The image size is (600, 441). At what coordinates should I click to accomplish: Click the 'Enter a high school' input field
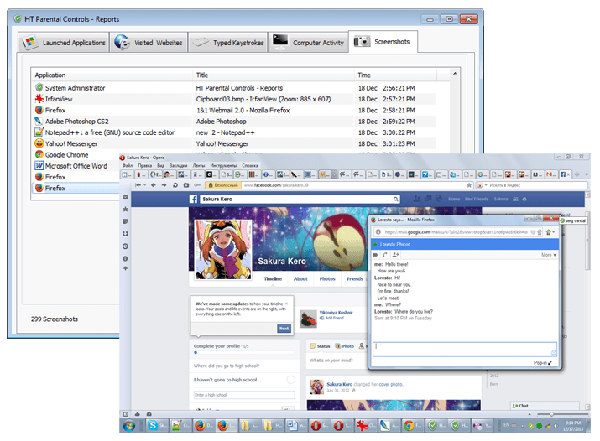click(244, 395)
